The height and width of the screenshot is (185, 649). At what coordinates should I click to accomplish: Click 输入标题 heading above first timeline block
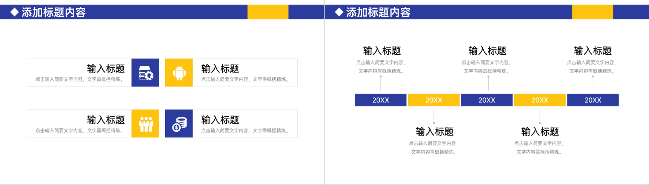(x=382, y=51)
